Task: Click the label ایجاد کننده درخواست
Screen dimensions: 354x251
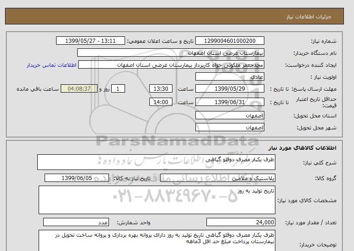Action: click(311, 65)
